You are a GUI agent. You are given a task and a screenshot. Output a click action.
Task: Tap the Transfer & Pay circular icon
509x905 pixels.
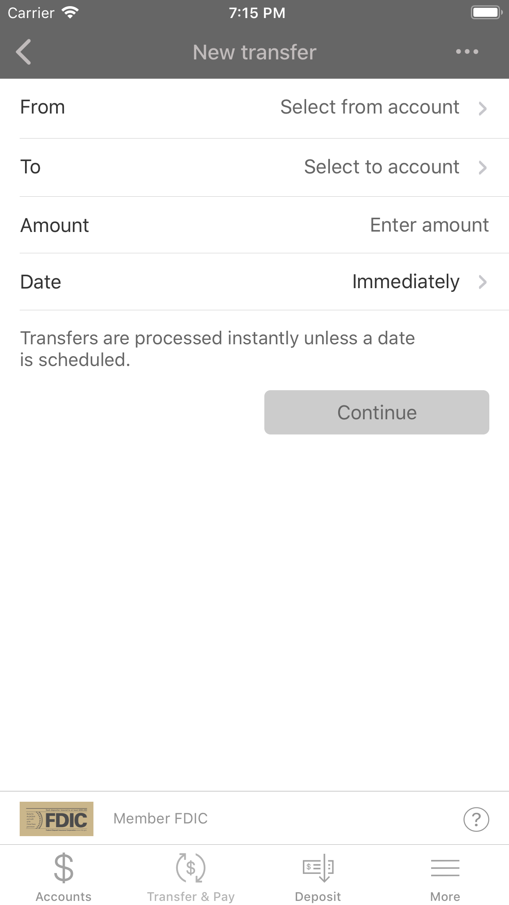coord(191,868)
